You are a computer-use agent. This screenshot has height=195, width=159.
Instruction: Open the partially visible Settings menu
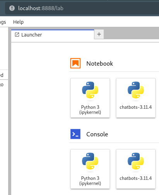[3, 22]
